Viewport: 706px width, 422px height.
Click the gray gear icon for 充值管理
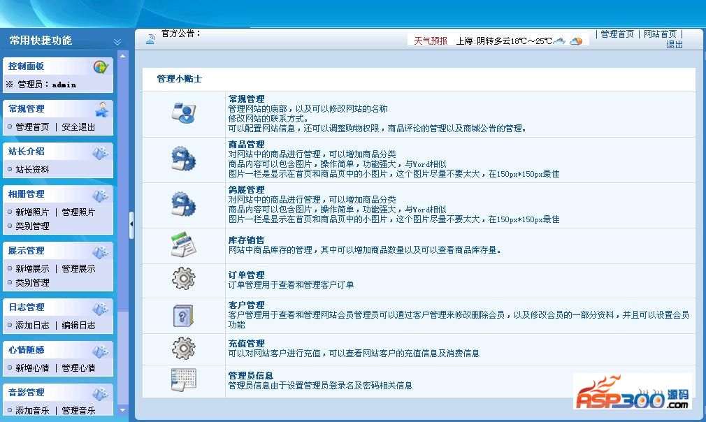click(x=183, y=348)
